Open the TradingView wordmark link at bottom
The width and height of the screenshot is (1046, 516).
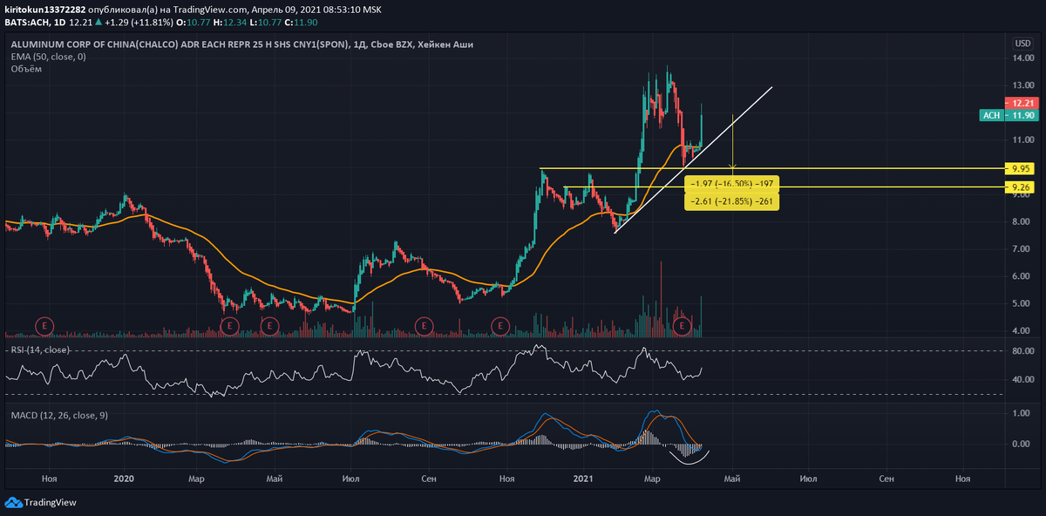coord(51,503)
